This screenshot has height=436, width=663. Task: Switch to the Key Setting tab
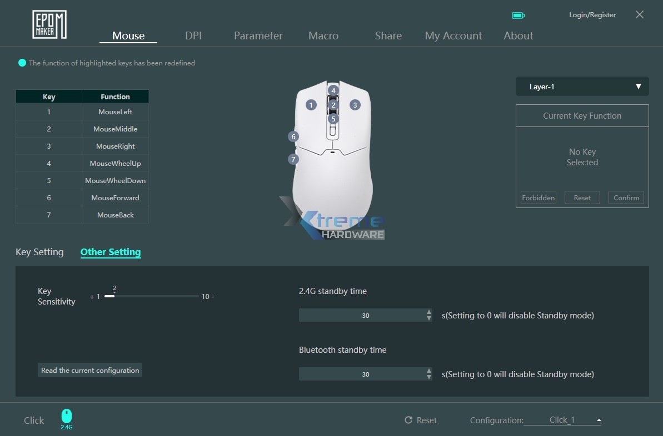tap(39, 252)
